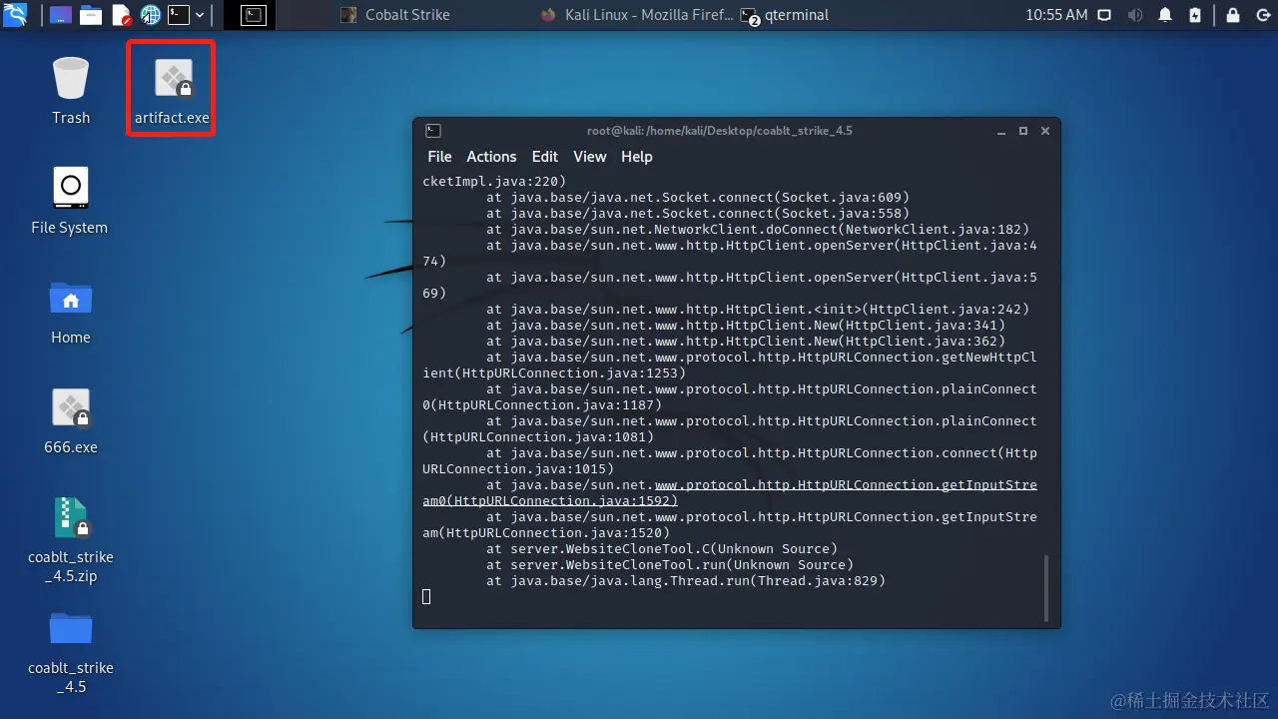
Task: Lock the screen with the padlock icon
Action: click(1233, 15)
